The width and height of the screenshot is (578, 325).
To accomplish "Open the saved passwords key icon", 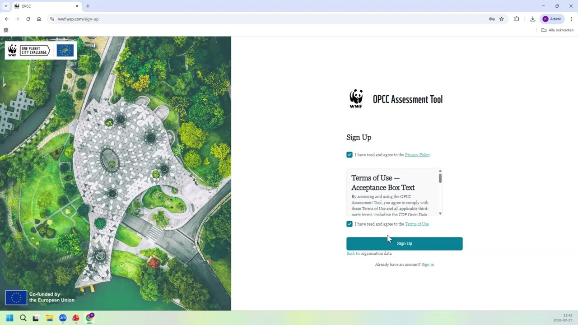I will pos(492,19).
